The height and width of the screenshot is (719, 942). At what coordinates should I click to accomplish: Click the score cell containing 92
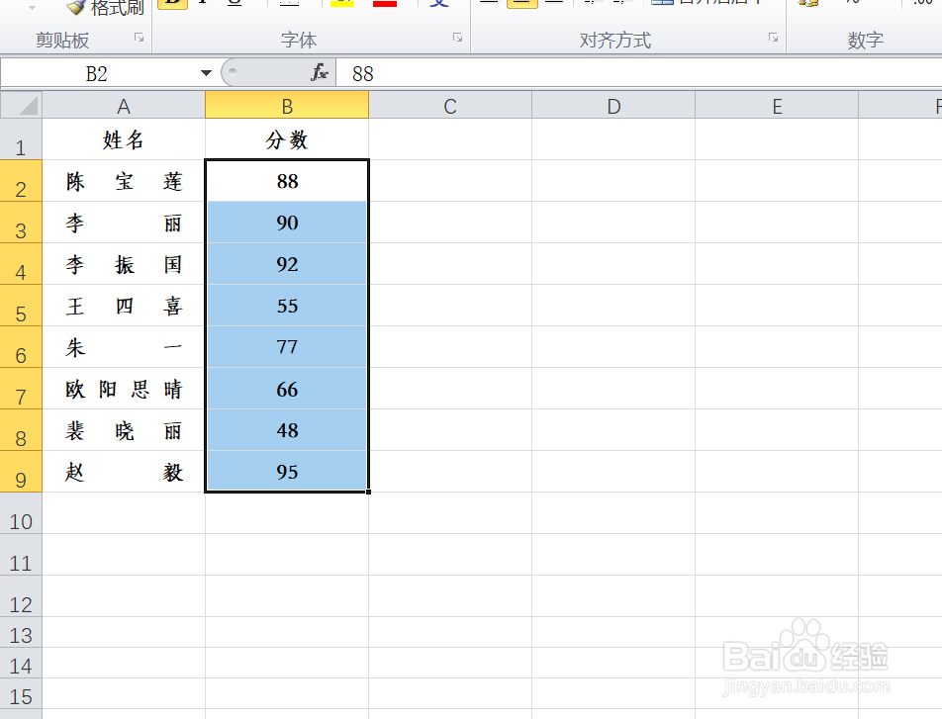click(x=287, y=264)
